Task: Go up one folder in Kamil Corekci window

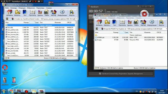Action: [7, 19]
